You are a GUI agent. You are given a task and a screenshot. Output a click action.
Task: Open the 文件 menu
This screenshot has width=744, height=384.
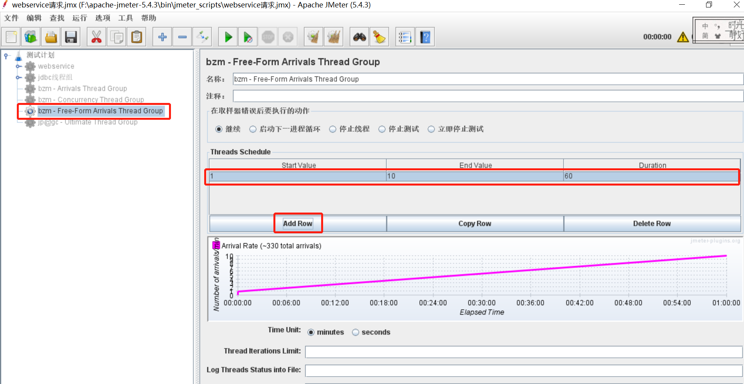(x=11, y=18)
